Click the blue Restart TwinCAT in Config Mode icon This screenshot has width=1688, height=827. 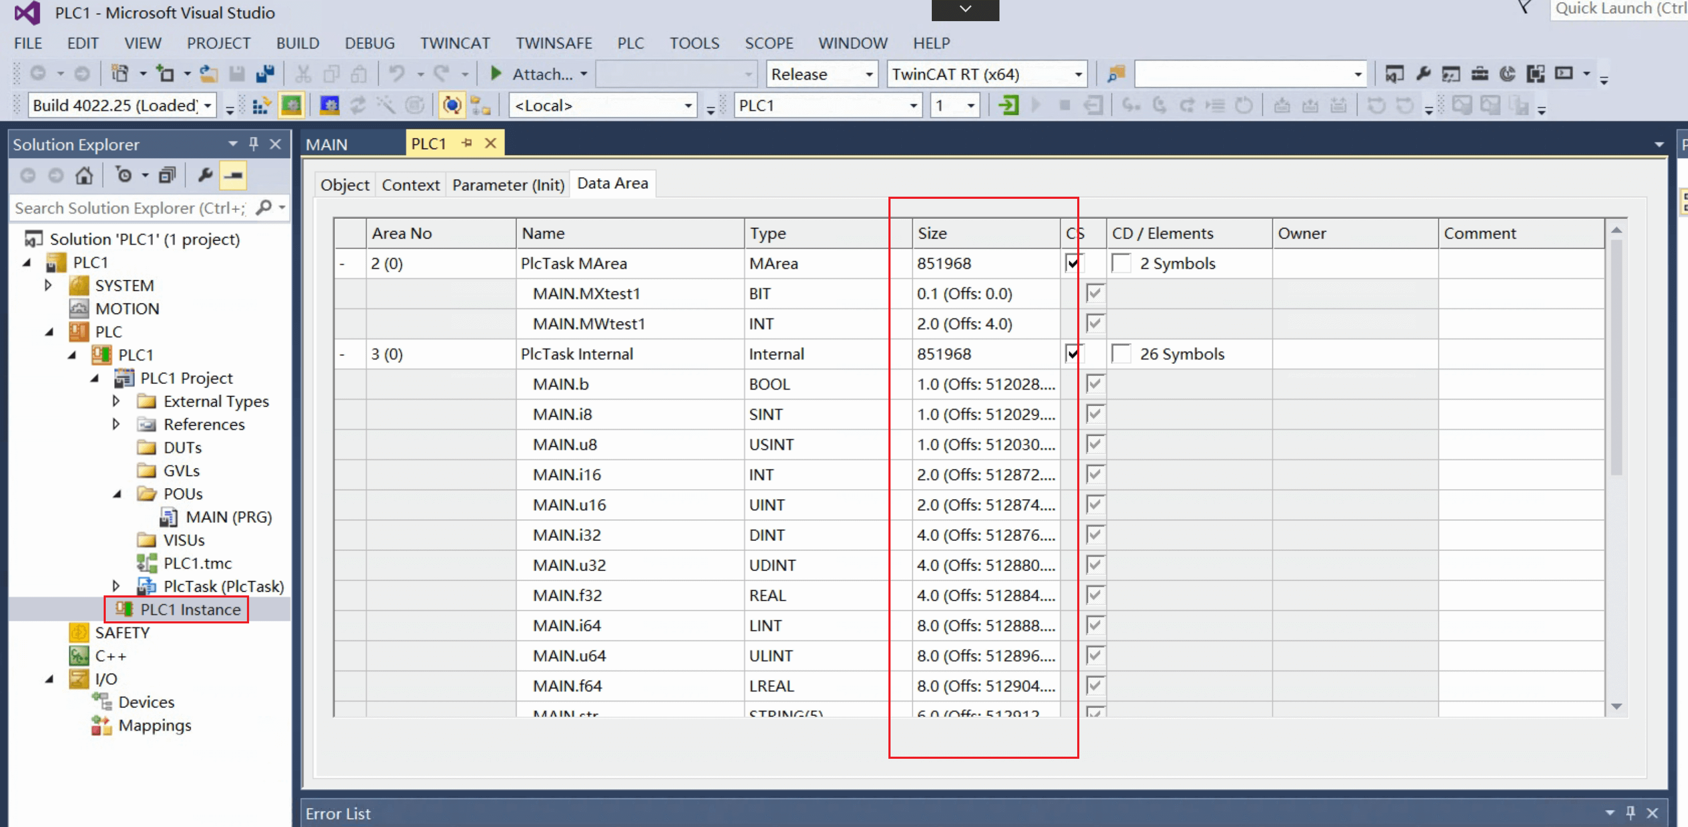tap(329, 105)
